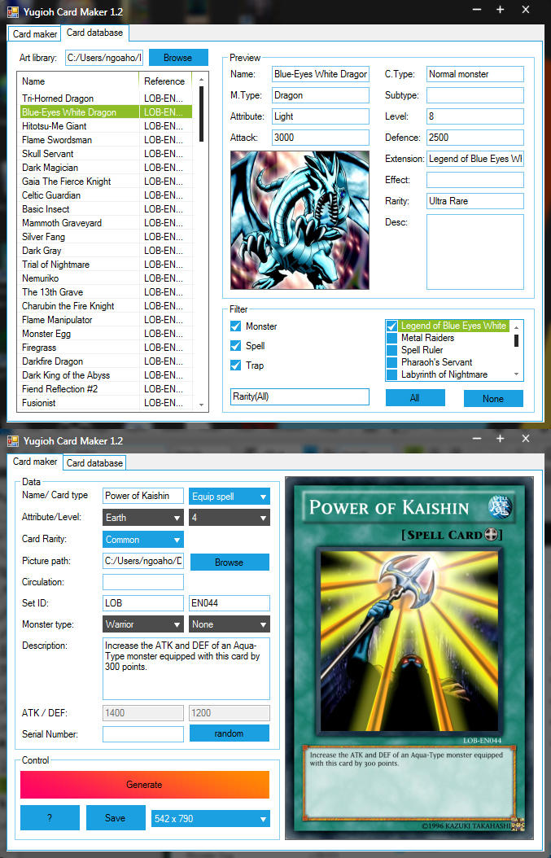Select Celtic Guardian in the list
The height and width of the screenshot is (858, 551).
click(105, 195)
